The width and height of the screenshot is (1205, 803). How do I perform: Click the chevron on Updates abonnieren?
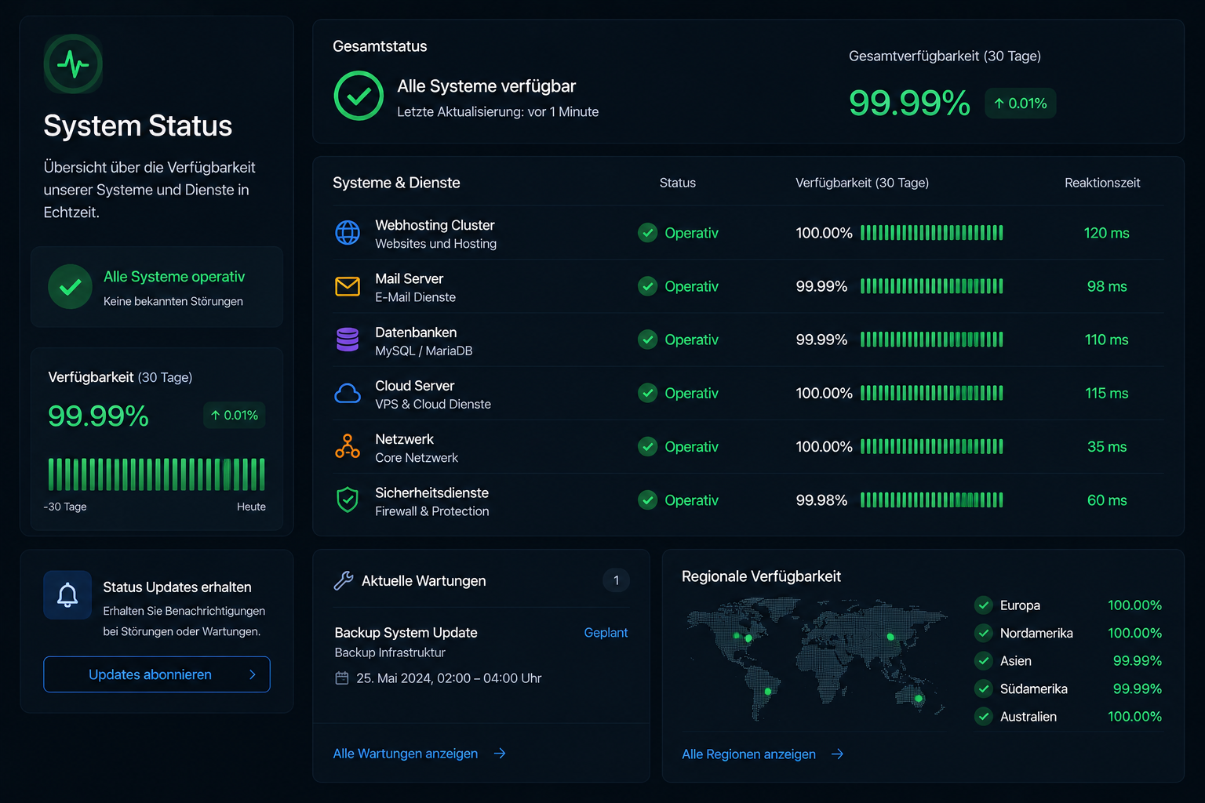tap(253, 674)
